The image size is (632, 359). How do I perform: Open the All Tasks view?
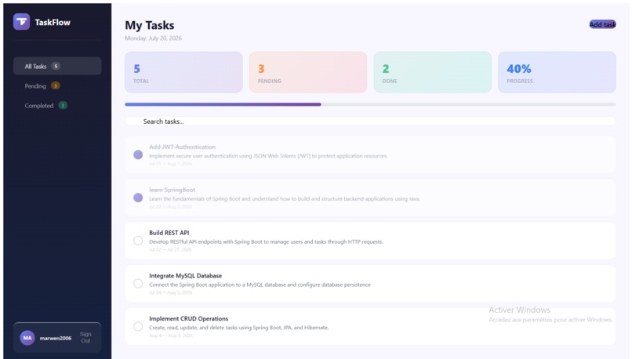pos(57,66)
